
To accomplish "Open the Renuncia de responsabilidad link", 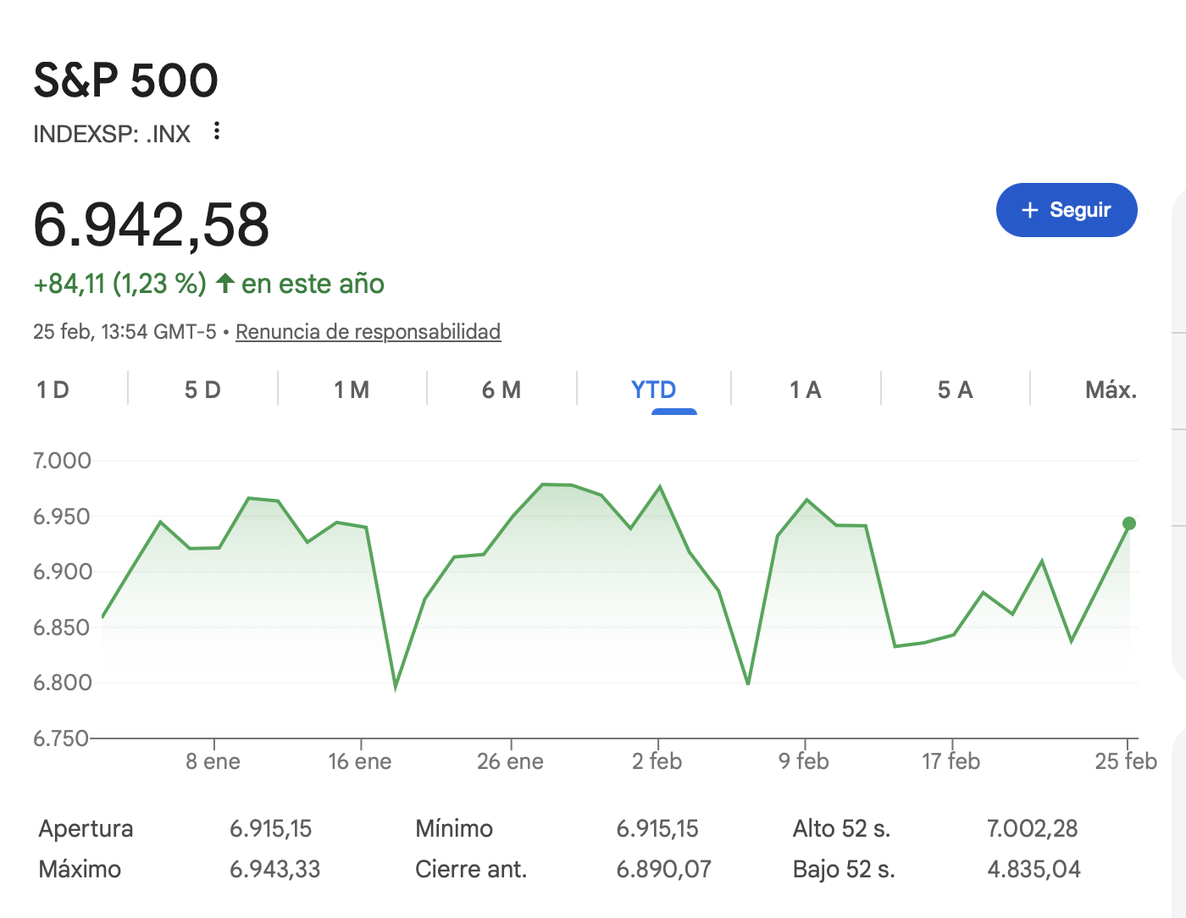I will pyautogui.click(x=368, y=331).
